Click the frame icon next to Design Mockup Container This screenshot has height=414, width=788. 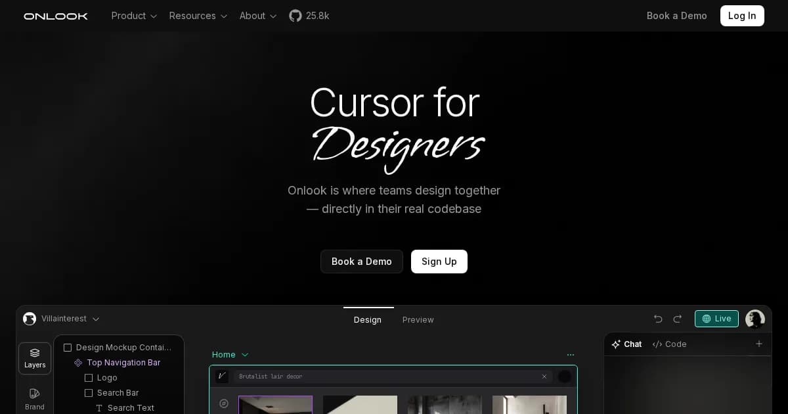coord(68,348)
